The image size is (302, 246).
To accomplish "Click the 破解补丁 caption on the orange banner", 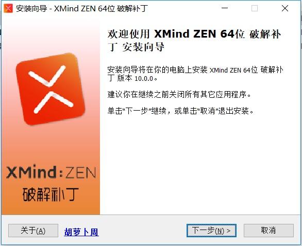I will pos(51,195).
